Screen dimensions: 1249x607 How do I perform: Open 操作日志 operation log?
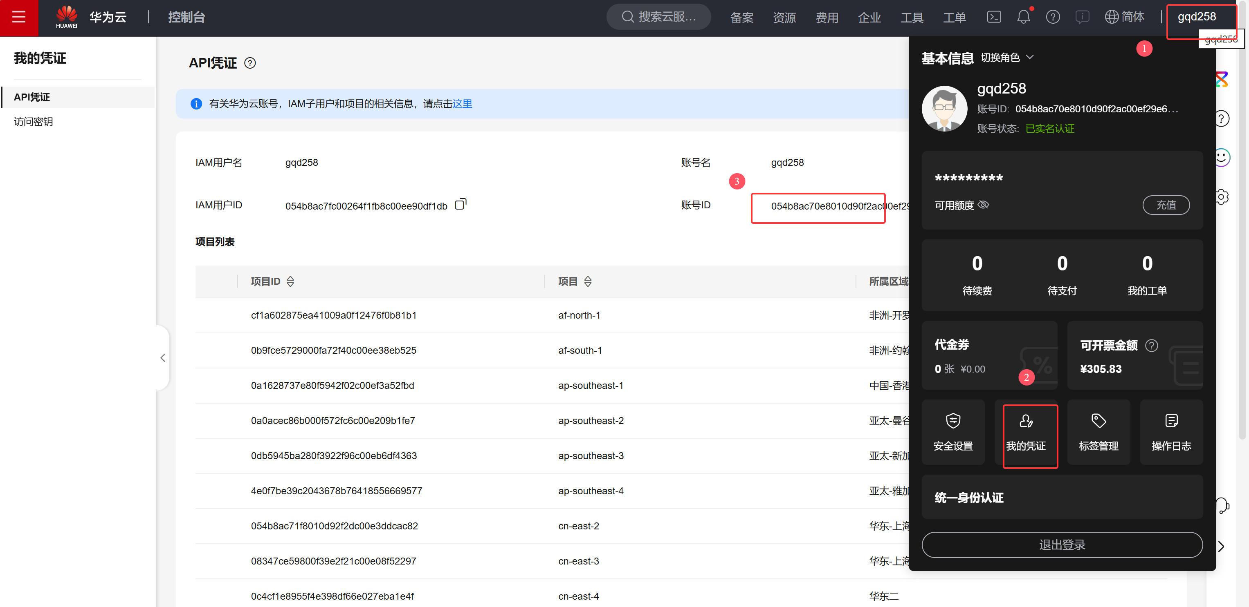(x=1171, y=432)
